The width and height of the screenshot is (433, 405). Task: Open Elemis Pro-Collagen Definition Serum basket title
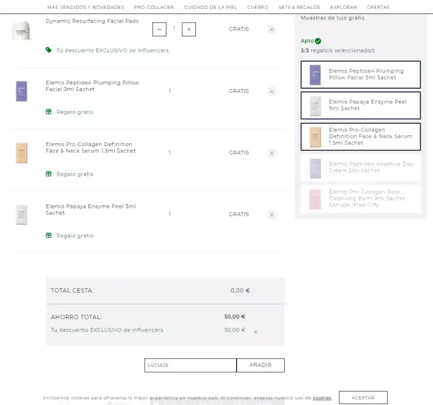(90, 147)
